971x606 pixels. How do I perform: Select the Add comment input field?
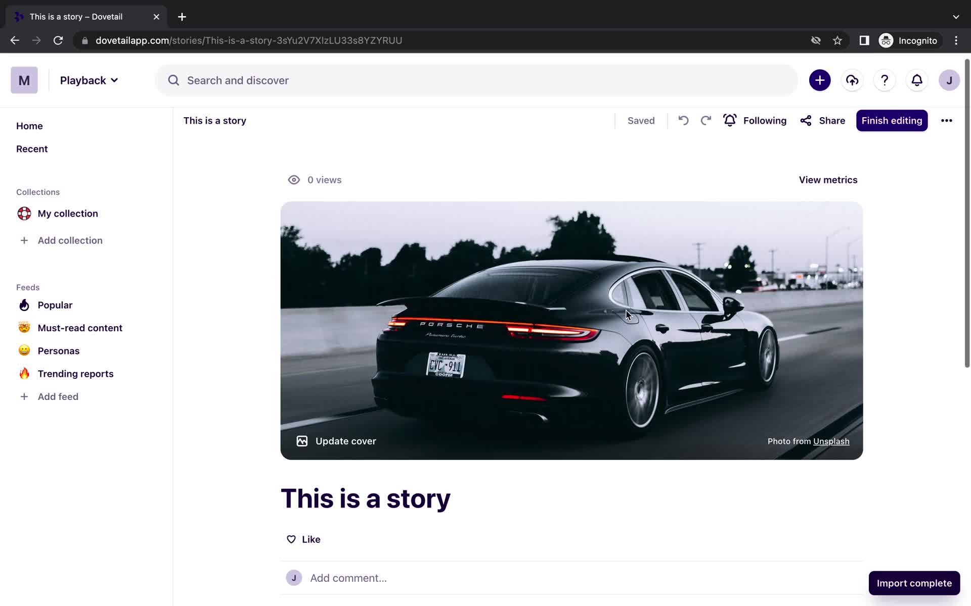pos(347,578)
